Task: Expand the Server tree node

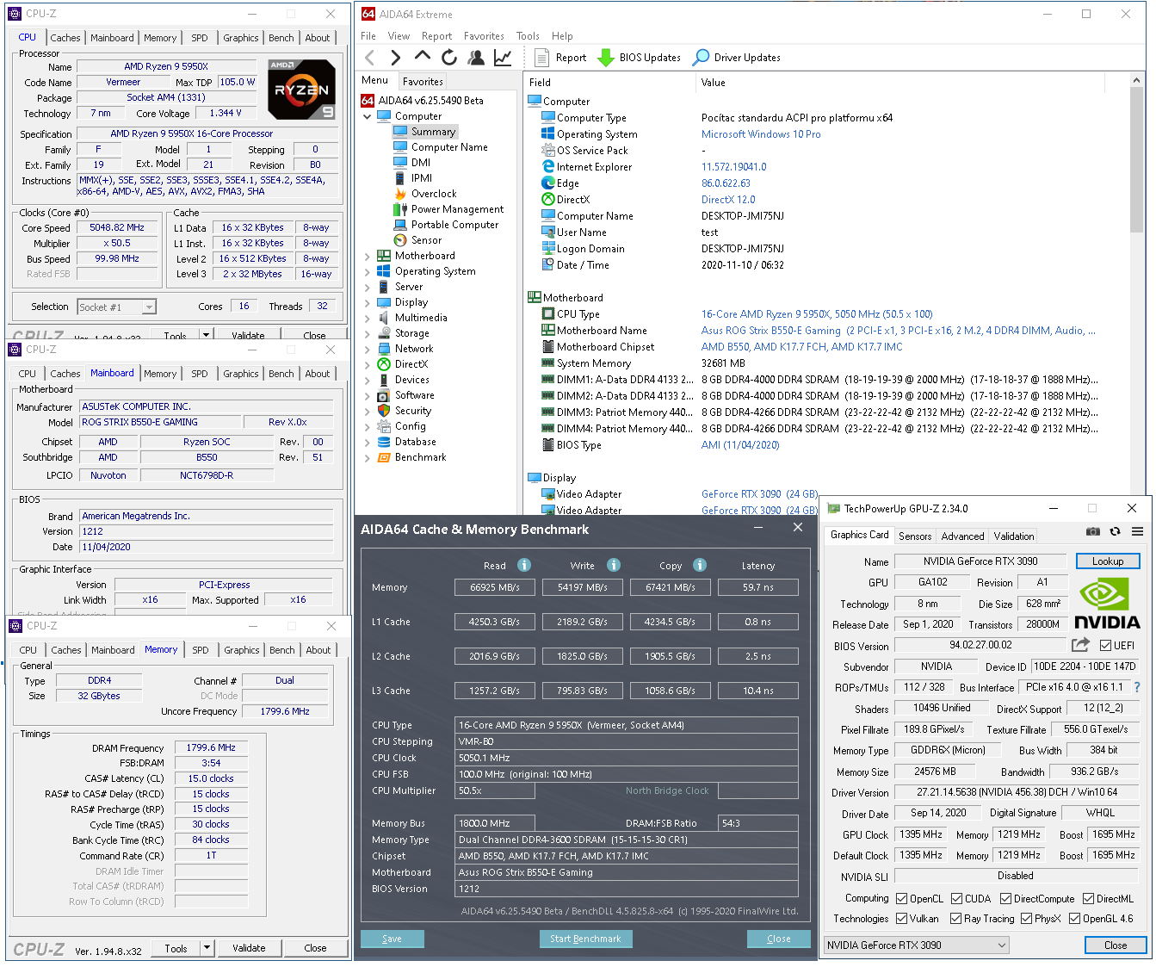Action: coord(368,287)
